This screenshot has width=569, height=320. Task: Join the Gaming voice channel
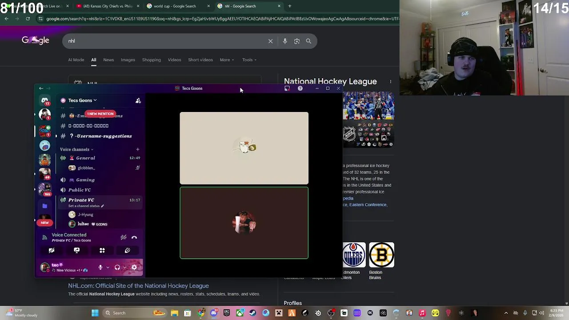click(x=100, y=180)
